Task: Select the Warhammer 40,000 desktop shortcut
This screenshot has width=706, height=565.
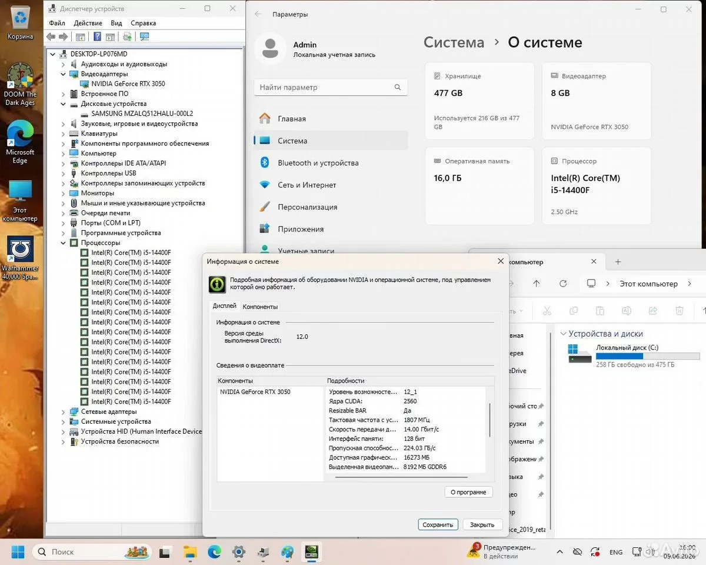Action: [20, 258]
